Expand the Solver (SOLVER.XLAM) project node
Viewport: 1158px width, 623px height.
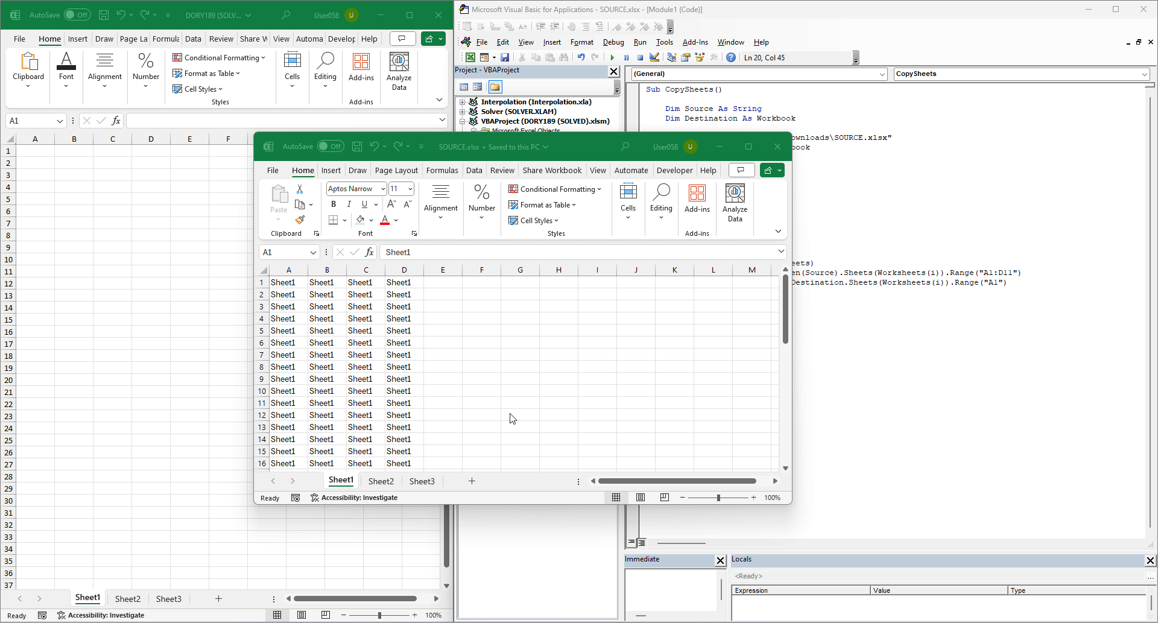pyautogui.click(x=463, y=112)
